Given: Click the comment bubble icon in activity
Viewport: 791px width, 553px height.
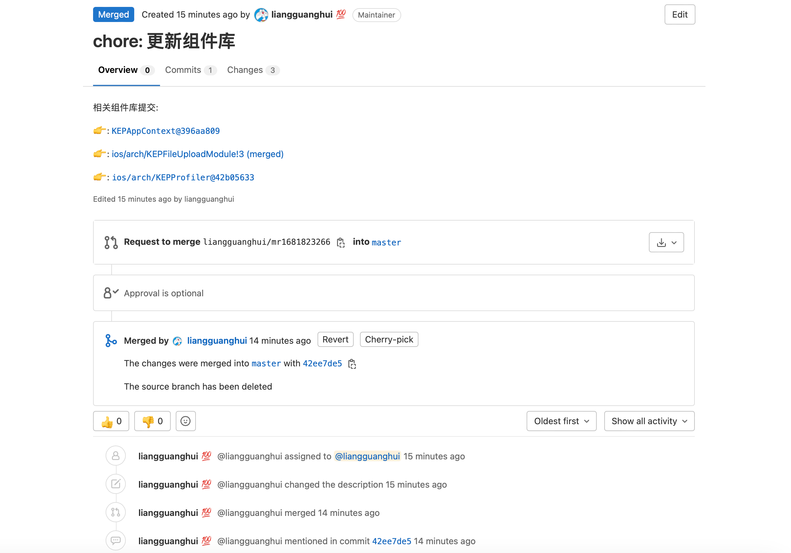Looking at the screenshot, I should coord(116,541).
